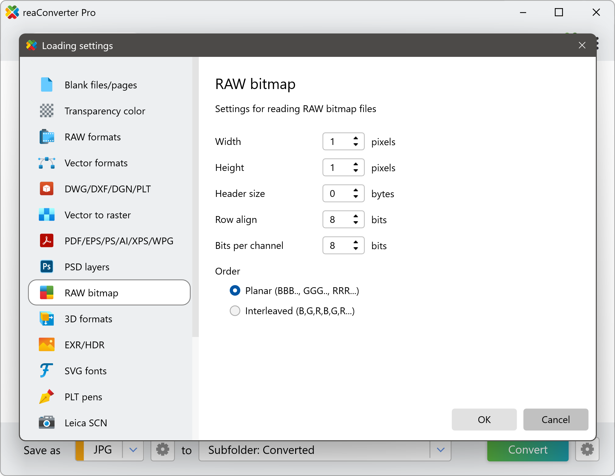Open RAW formats via film icon
Viewport: 615px width, 476px height.
tap(47, 137)
